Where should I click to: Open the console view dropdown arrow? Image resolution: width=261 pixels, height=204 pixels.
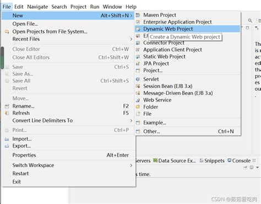point(257,168)
